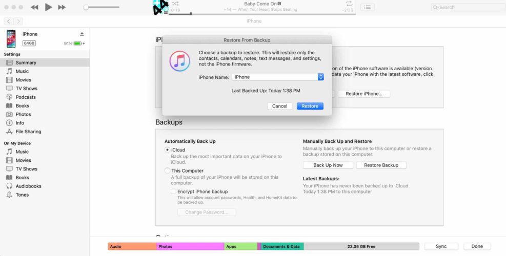Click the Done button
This screenshot has height=256, width=506.
(x=477, y=246)
